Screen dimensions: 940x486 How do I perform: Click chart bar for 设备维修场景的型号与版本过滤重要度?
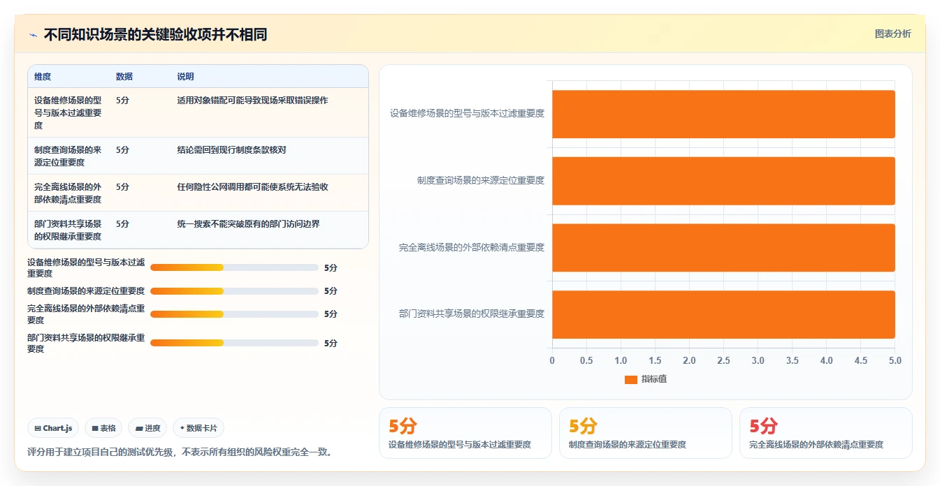click(x=723, y=114)
